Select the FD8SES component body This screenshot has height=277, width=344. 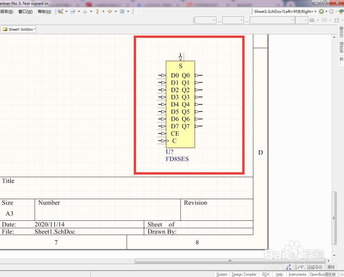tap(180, 104)
